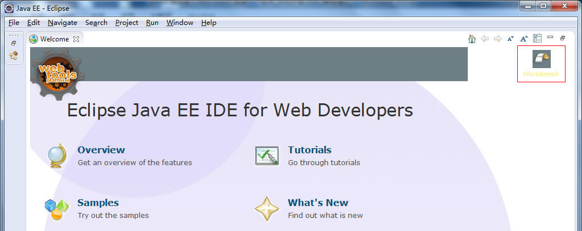Click the 'Eclipse Java EE IDE for Web Developers' heading
582x231 pixels.
(240, 110)
